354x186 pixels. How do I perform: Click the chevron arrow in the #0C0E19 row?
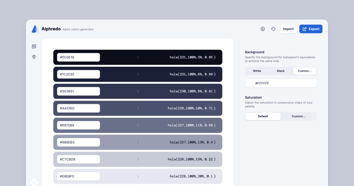tap(138, 57)
